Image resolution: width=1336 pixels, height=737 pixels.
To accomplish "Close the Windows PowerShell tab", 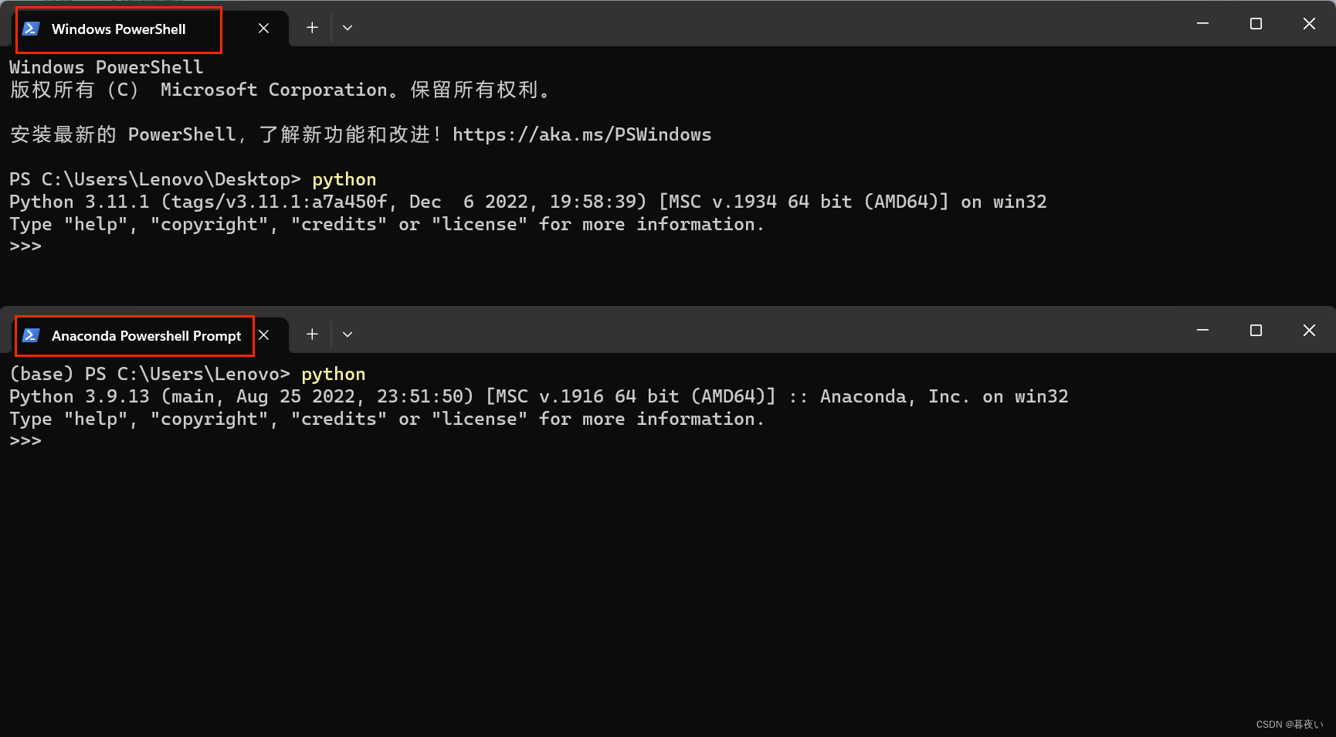I will [263, 29].
